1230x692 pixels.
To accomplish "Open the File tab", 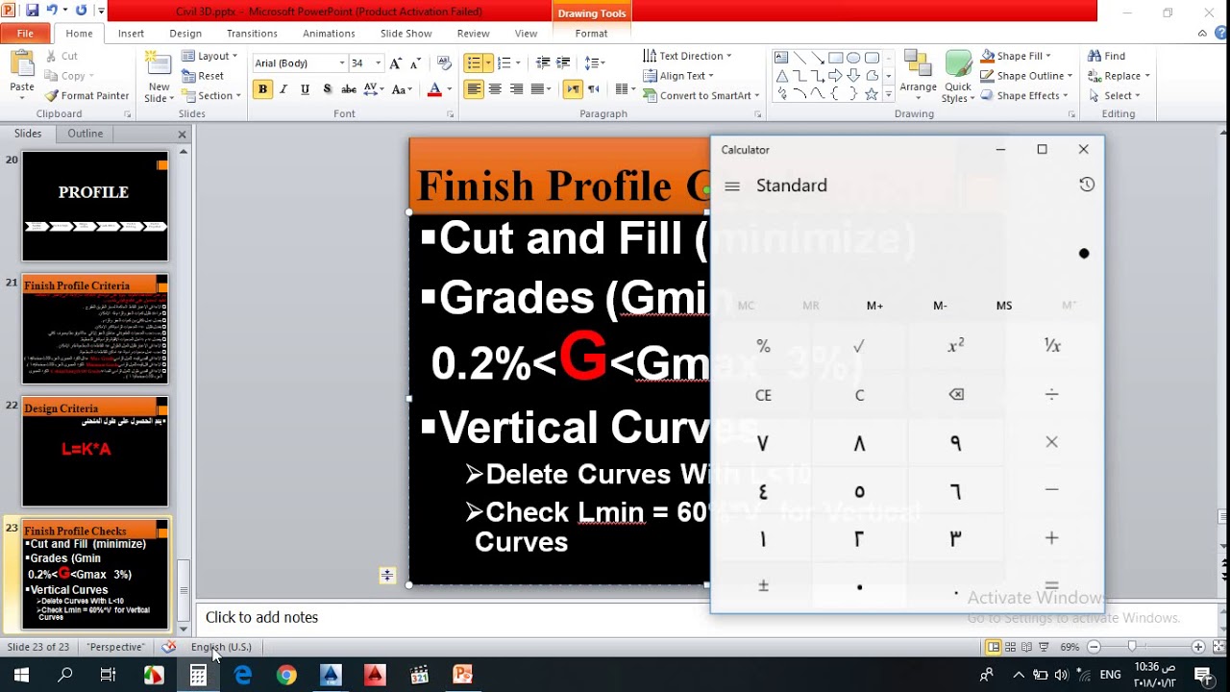I will point(25,34).
